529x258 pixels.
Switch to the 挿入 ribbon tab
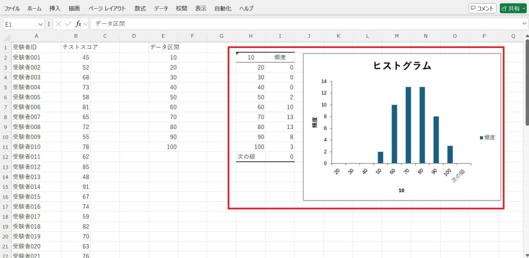click(x=55, y=9)
